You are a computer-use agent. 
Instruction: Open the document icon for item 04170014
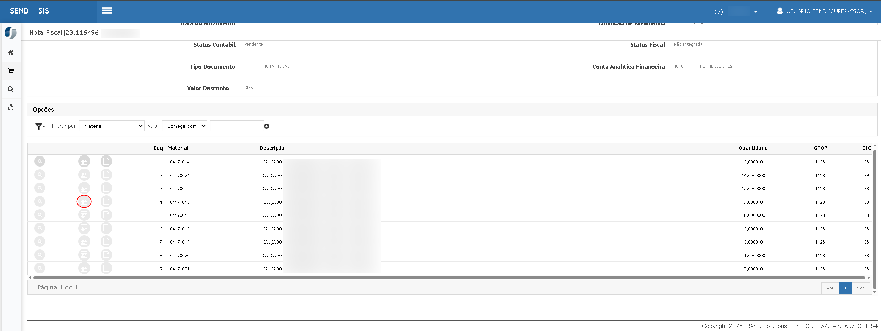(106, 161)
